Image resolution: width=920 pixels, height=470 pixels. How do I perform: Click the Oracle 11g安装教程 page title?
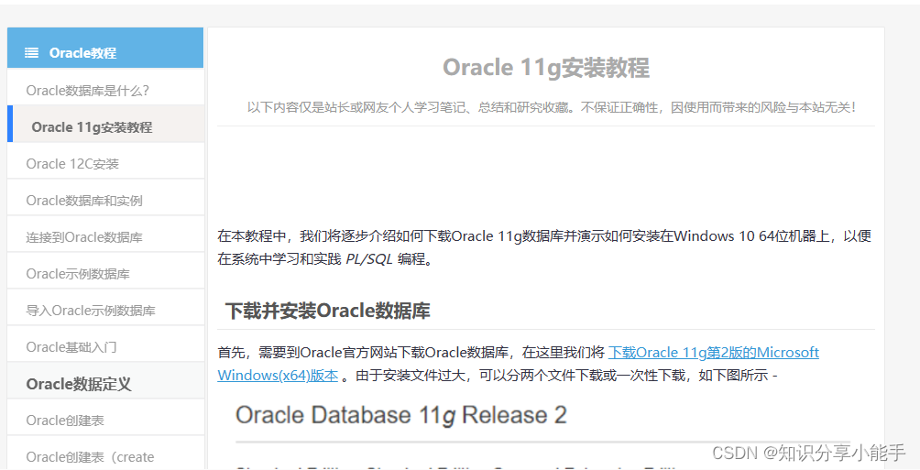tap(545, 68)
